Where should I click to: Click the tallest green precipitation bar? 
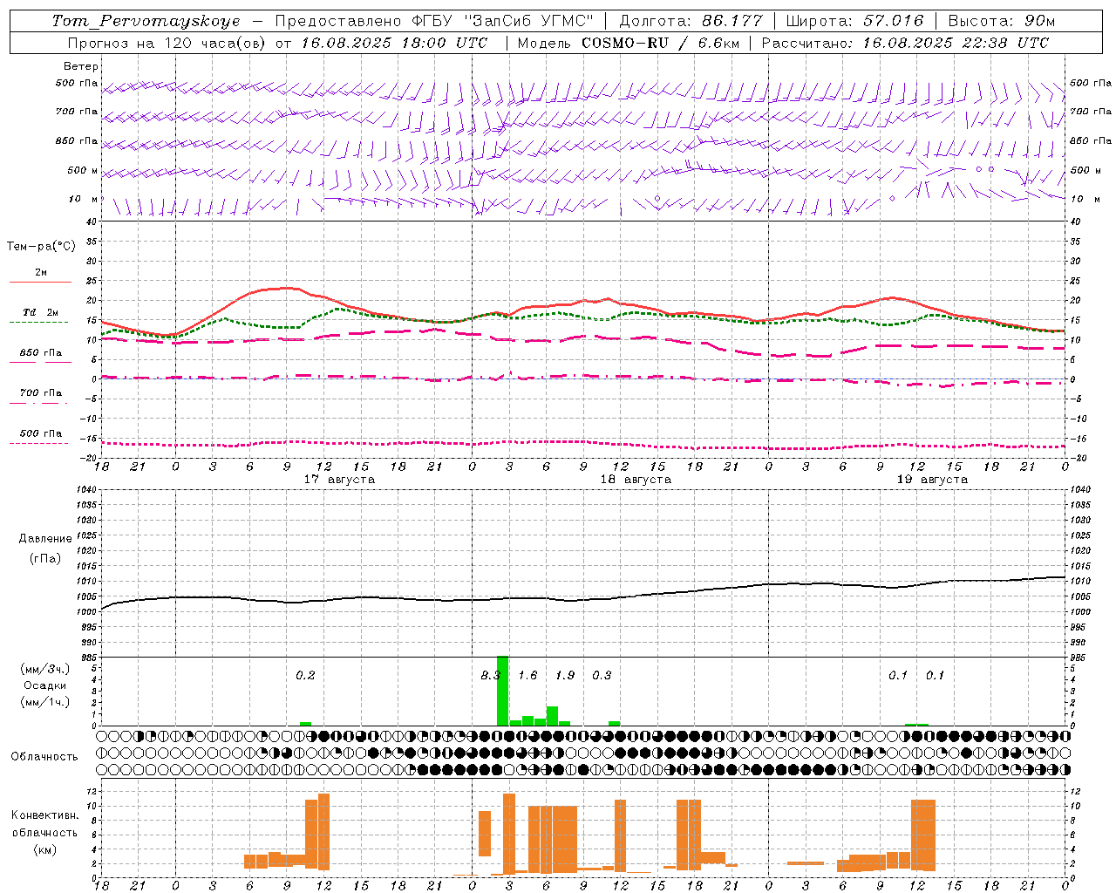(x=502, y=691)
